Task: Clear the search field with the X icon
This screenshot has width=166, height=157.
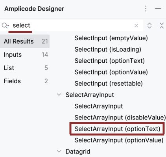Action: click(136, 26)
